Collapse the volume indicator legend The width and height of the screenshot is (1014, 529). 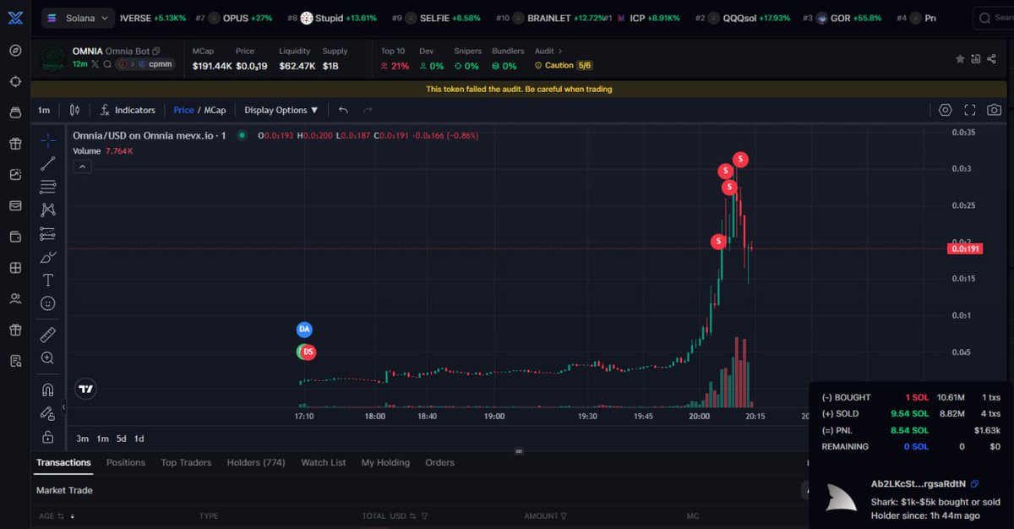click(x=82, y=166)
